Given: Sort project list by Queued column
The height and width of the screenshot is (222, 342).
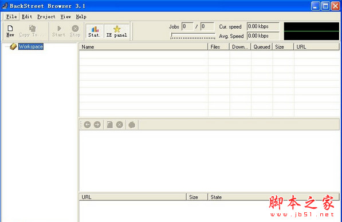Looking at the screenshot, I should pos(262,47).
